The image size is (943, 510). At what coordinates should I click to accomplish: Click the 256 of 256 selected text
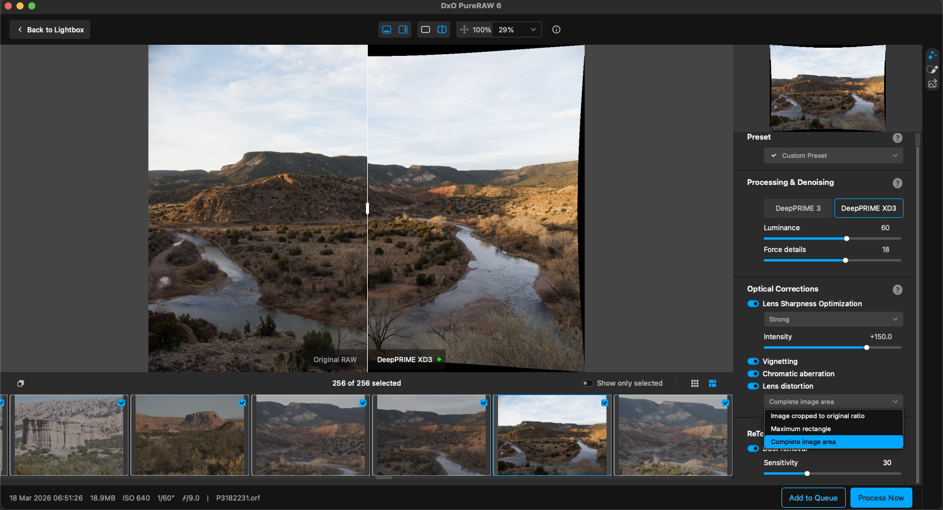367,383
